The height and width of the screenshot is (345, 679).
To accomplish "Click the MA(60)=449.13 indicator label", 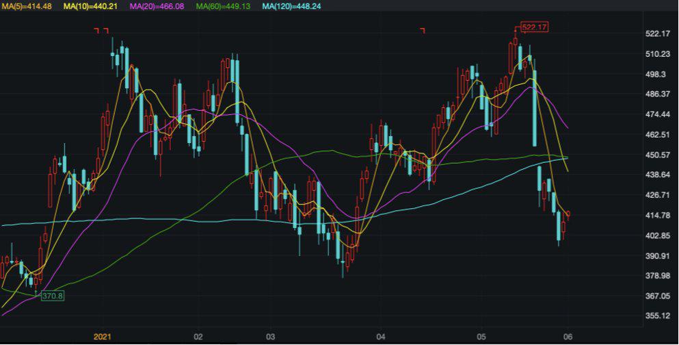I will click(223, 6).
